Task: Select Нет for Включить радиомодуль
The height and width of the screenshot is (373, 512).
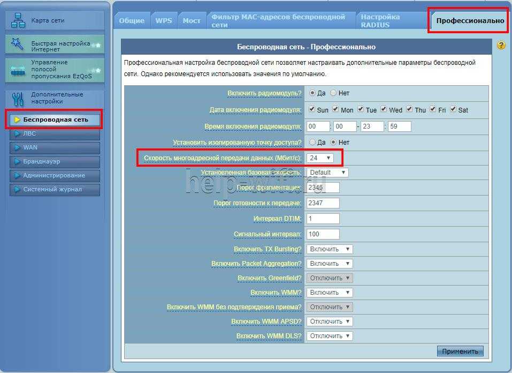Action: [x=333, y=93]
